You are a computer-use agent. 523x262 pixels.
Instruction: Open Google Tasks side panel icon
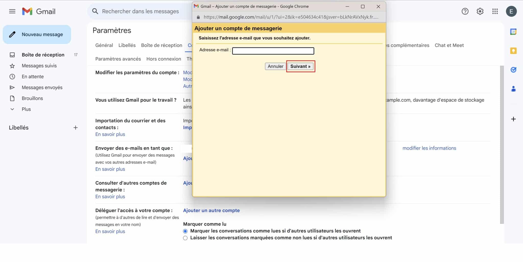(513, 70)
